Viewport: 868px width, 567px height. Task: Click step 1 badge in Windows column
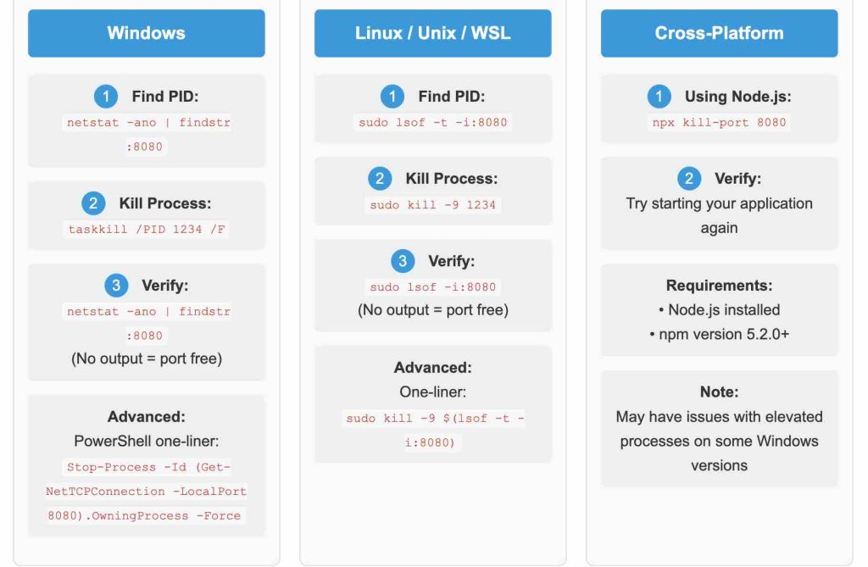click(x=106, y=97)
